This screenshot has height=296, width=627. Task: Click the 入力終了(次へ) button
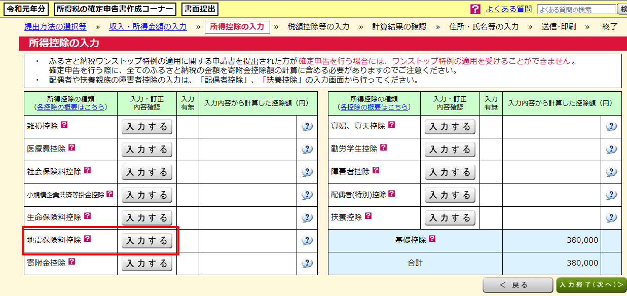(591, 285)
